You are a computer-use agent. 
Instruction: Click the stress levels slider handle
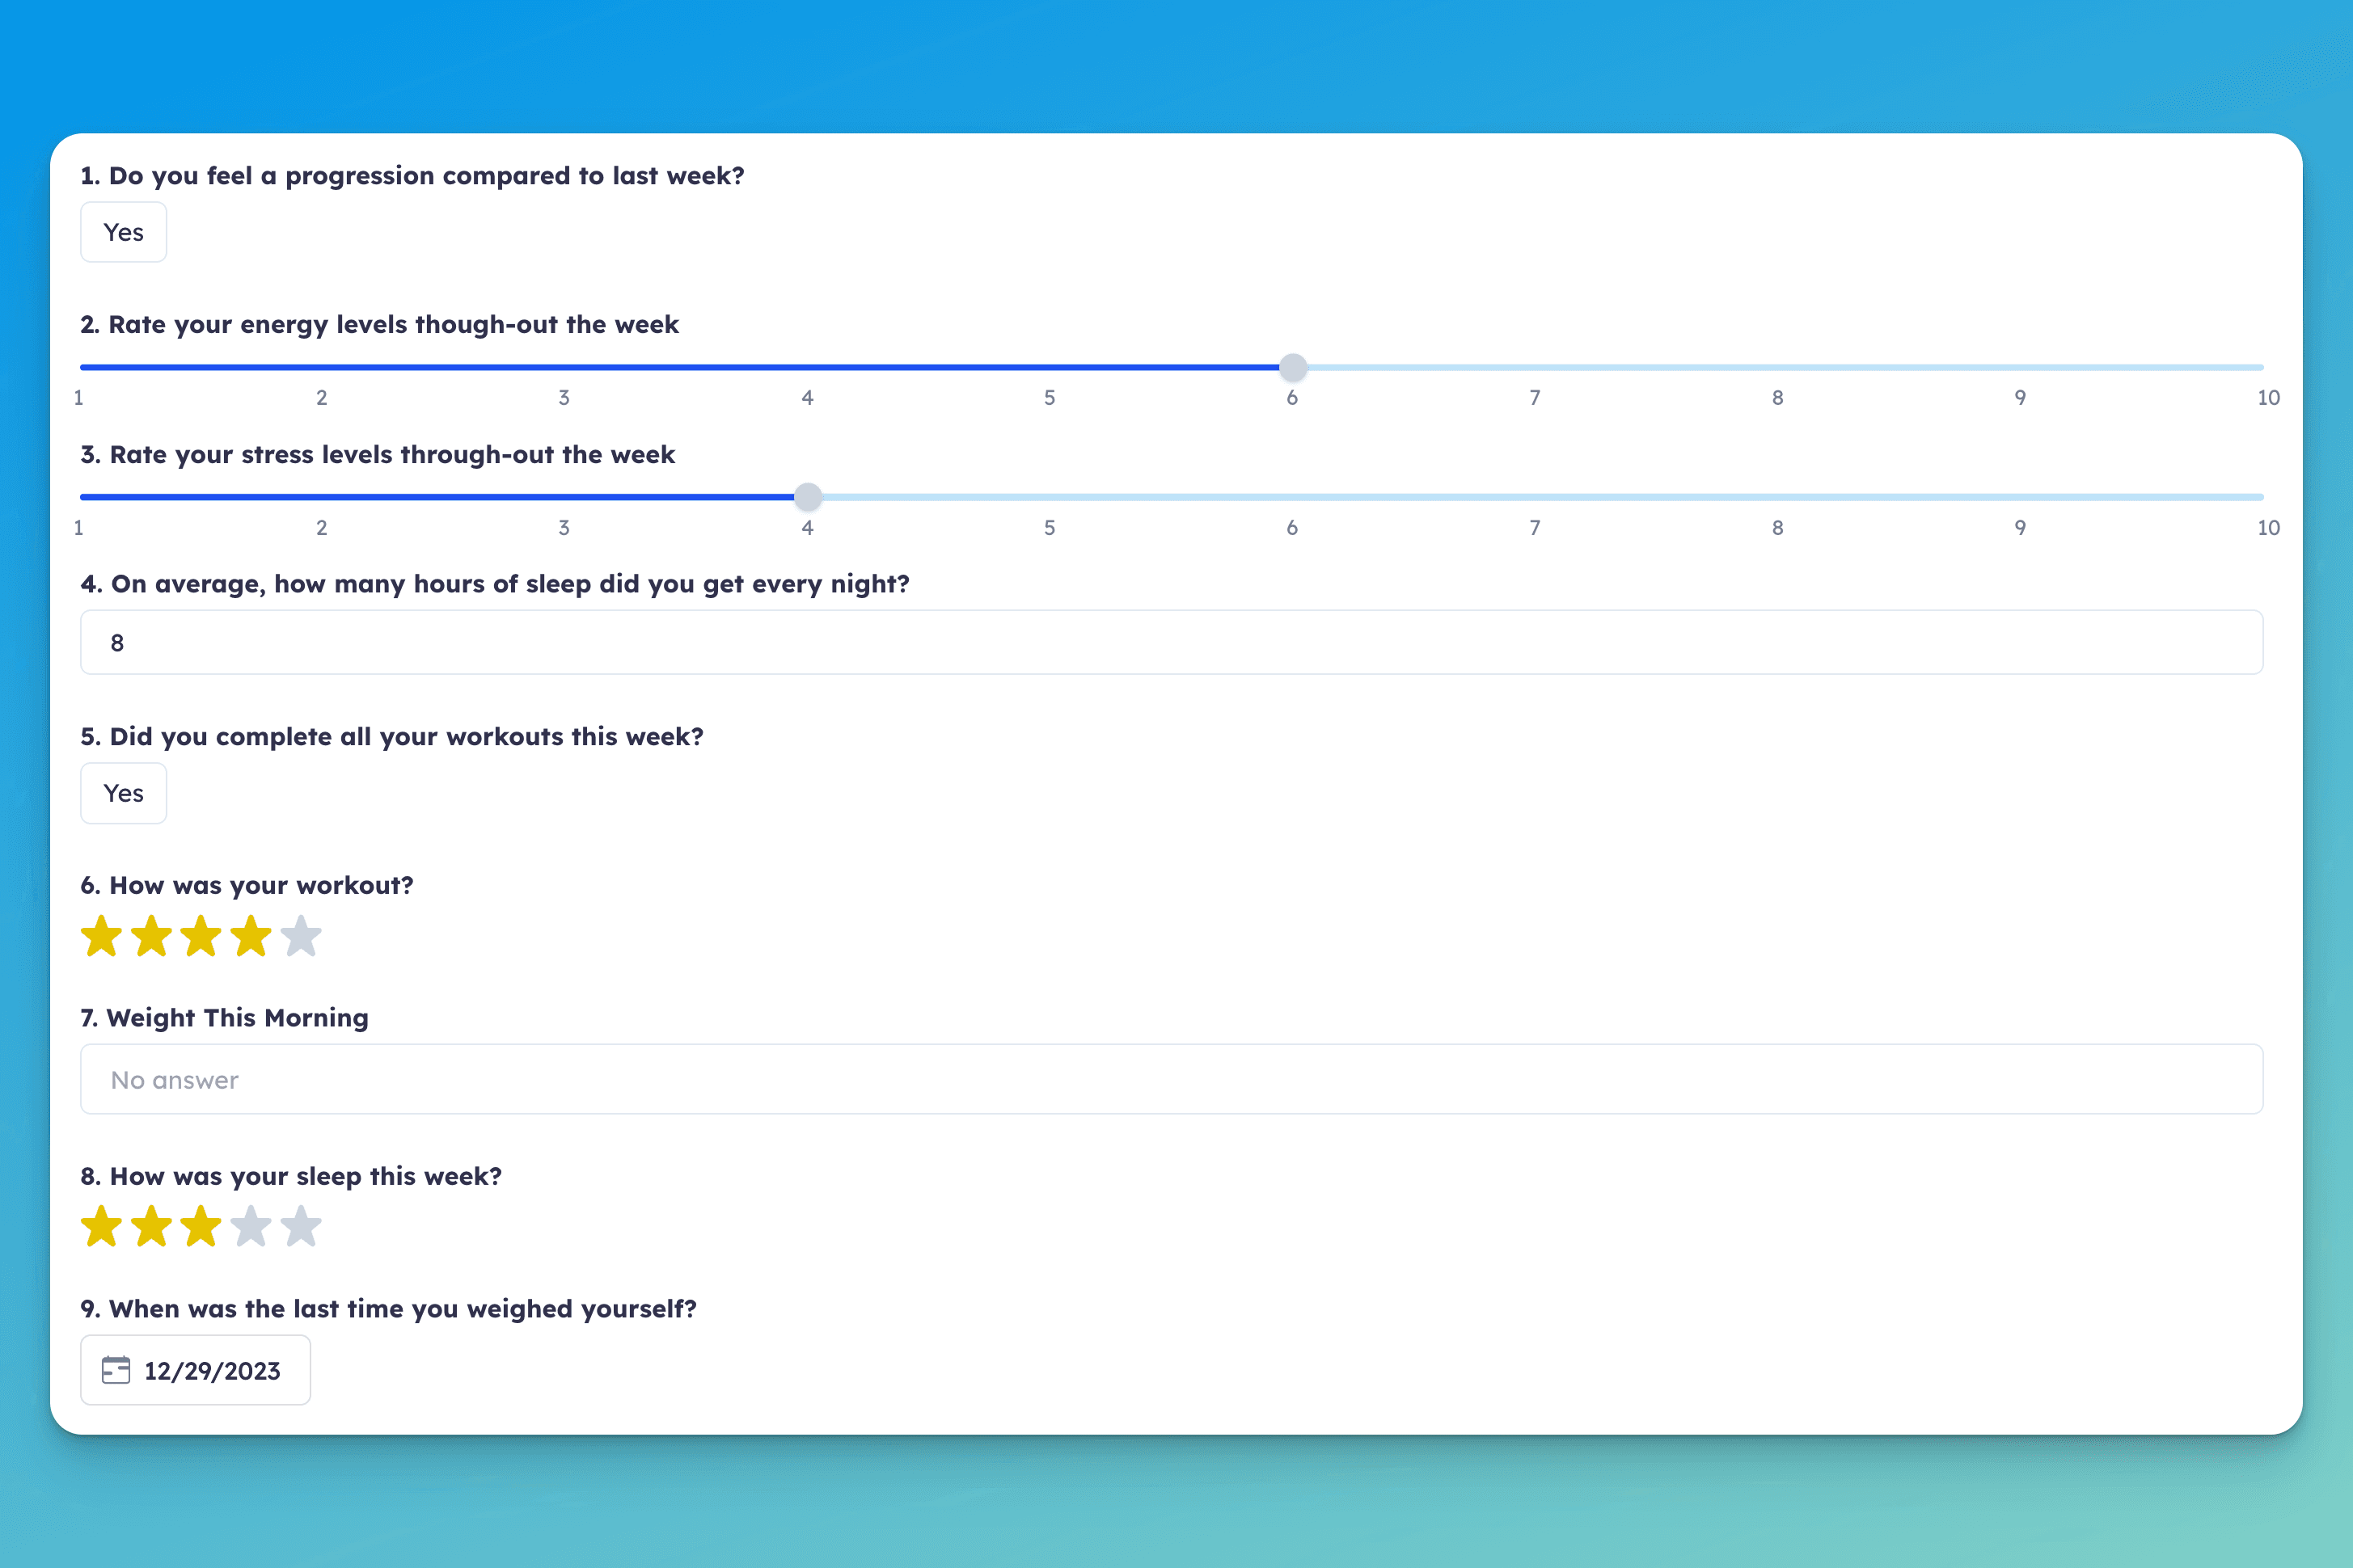pyautogui.click(x=807, y=497)
